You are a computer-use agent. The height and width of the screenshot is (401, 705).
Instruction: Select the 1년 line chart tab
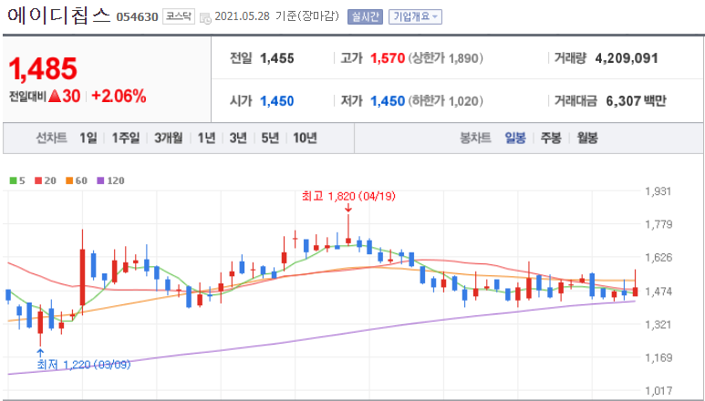click(x=206, y=138)
